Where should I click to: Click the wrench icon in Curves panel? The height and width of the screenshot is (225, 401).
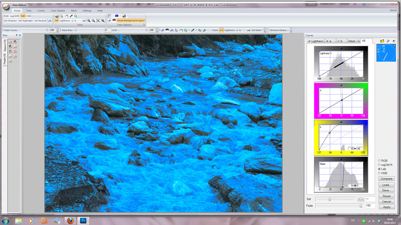pyautogui.click(x=388, y=41)
